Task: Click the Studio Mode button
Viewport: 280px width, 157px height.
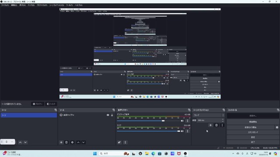Action: [x=253, y=132]
